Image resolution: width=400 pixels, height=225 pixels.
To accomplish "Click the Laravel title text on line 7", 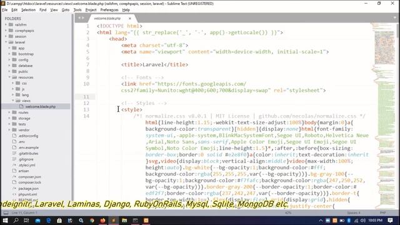I will coord(153,64).
